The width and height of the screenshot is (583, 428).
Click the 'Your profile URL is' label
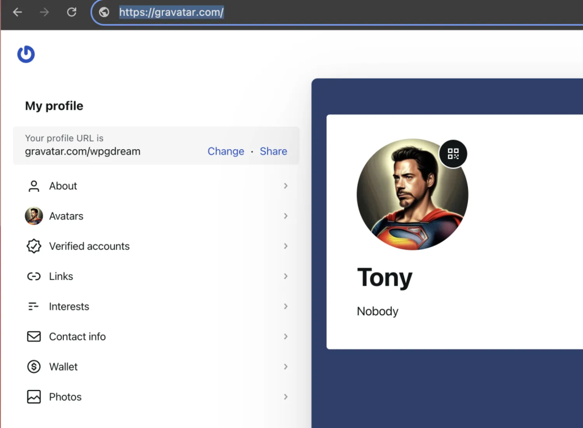[x=64, y=138]
